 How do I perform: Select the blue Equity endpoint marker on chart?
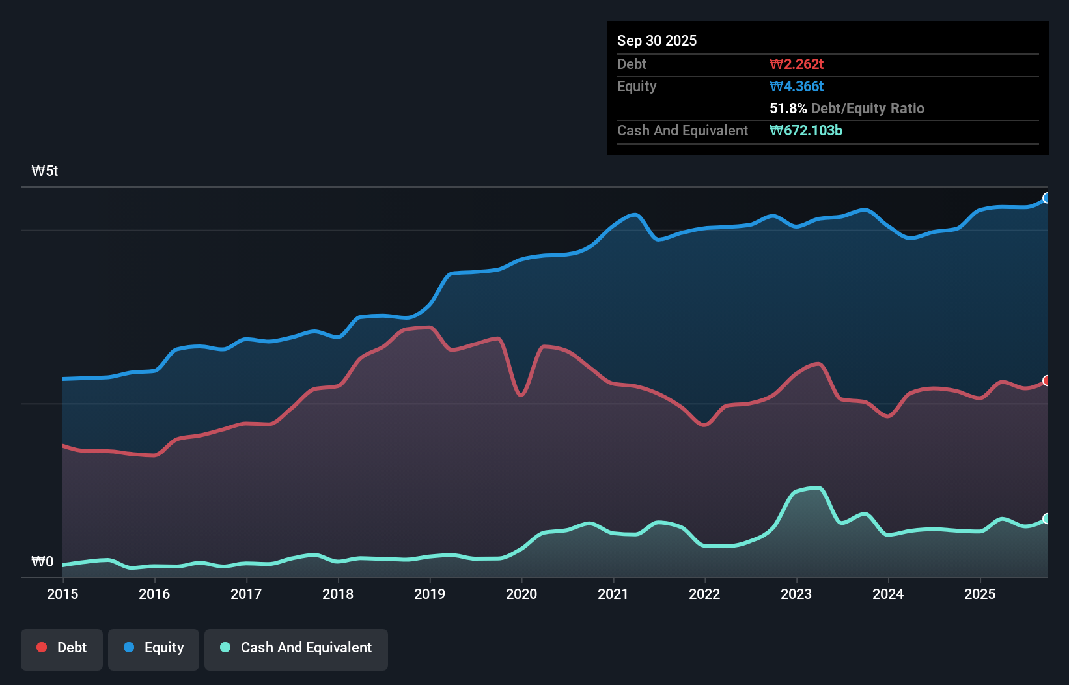coord(1046,198)
